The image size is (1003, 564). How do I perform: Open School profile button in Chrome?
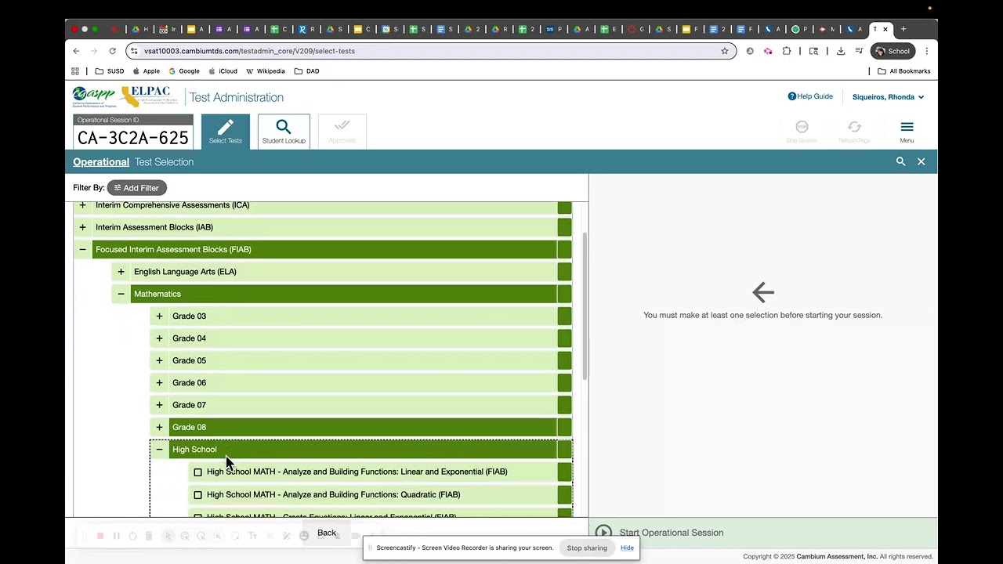pyautogui.click(x=893, y=51)
